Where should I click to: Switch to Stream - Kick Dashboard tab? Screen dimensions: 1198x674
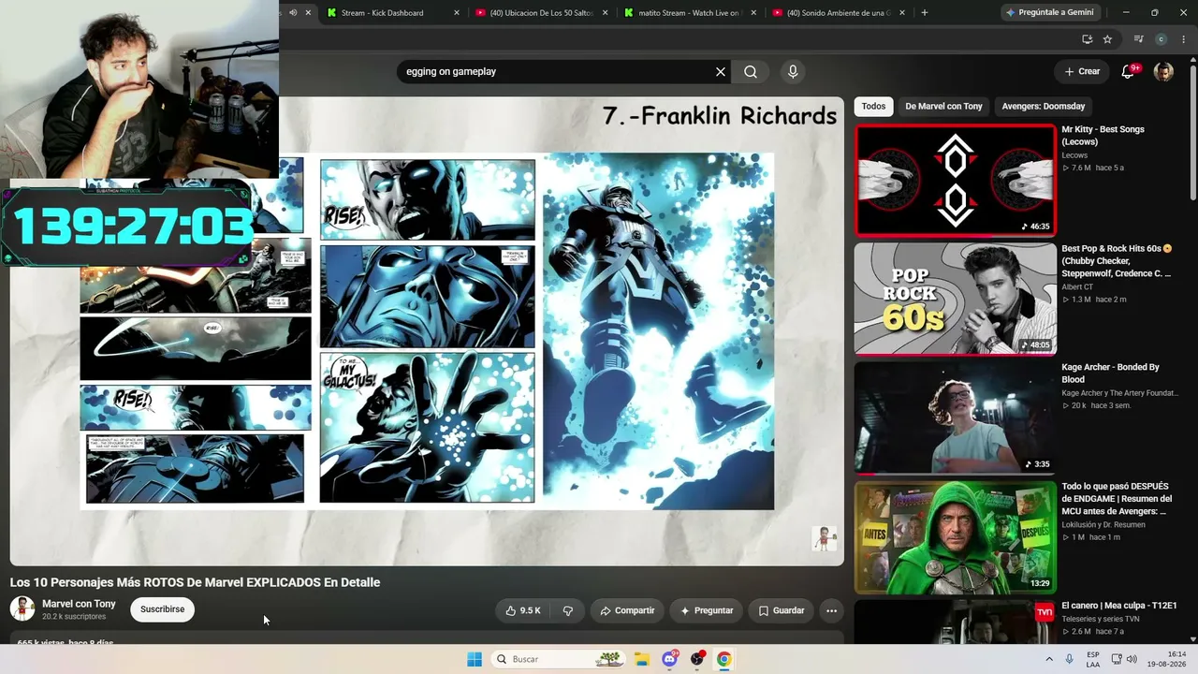coord(391,13)
